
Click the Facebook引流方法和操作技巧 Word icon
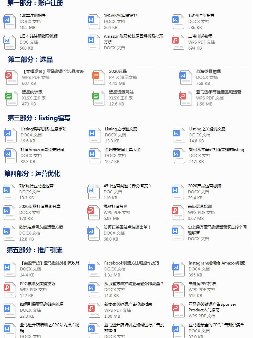[x=94, y=269]
